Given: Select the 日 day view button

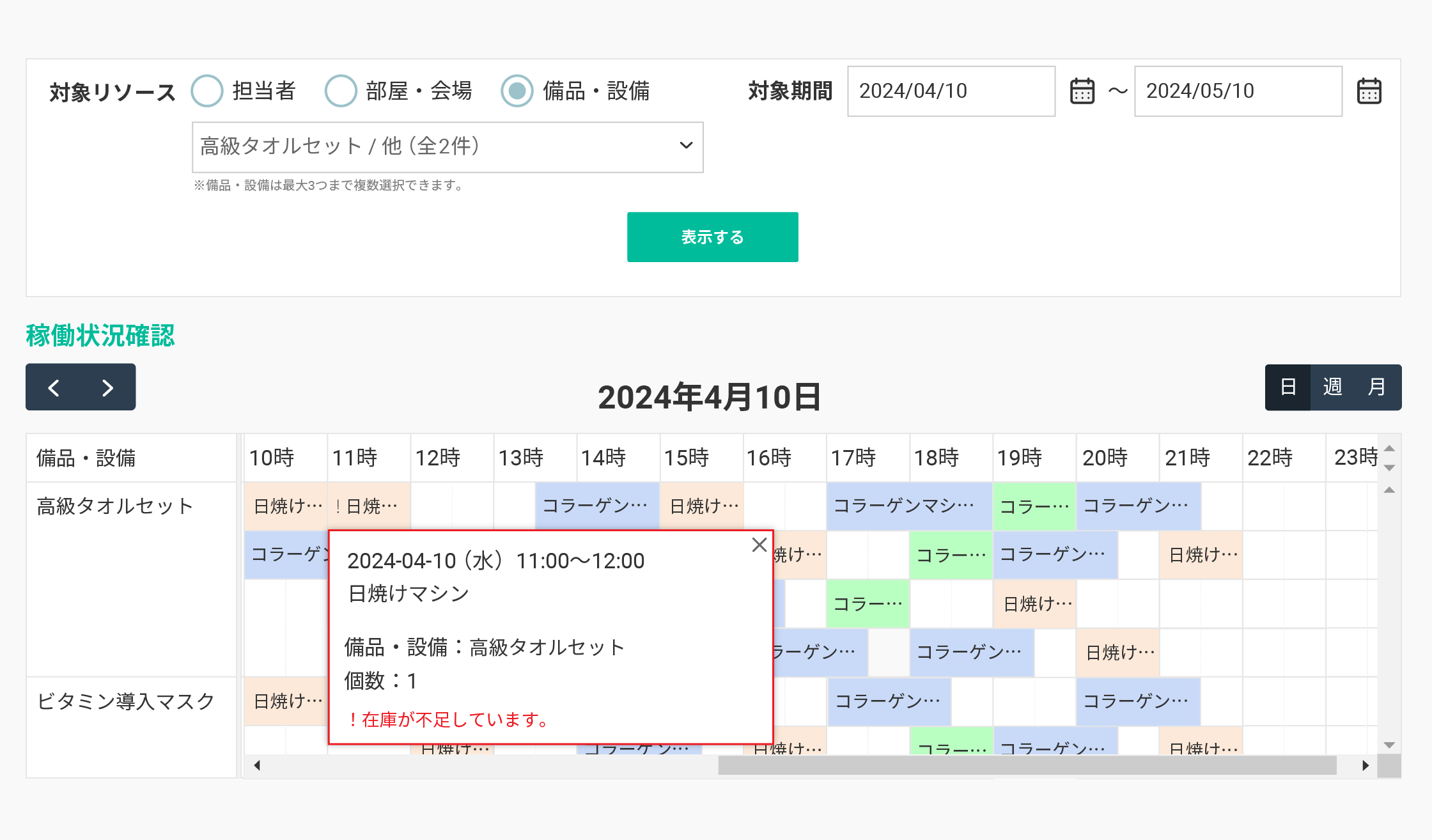Looking at the screenshot, I should coord(1288,387).
